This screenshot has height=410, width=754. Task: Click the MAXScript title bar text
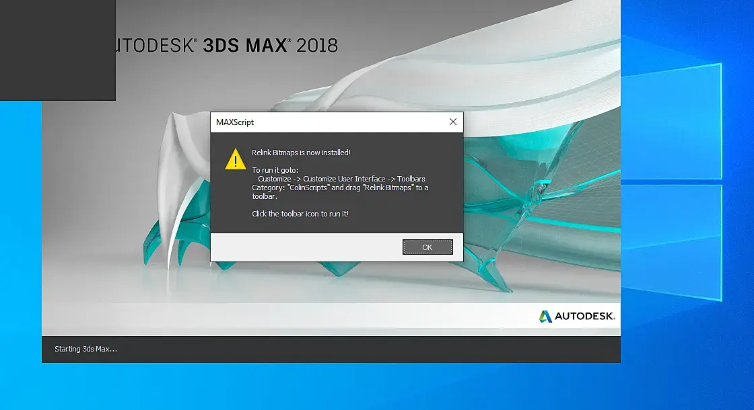pos(235,122)
